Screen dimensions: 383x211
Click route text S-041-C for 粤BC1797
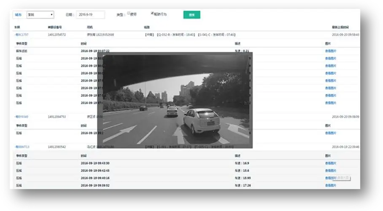(205, 35)
